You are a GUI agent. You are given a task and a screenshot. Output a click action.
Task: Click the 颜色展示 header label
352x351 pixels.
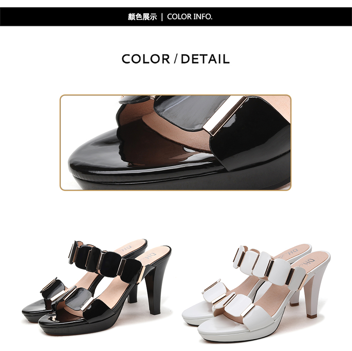pos(142,17)
